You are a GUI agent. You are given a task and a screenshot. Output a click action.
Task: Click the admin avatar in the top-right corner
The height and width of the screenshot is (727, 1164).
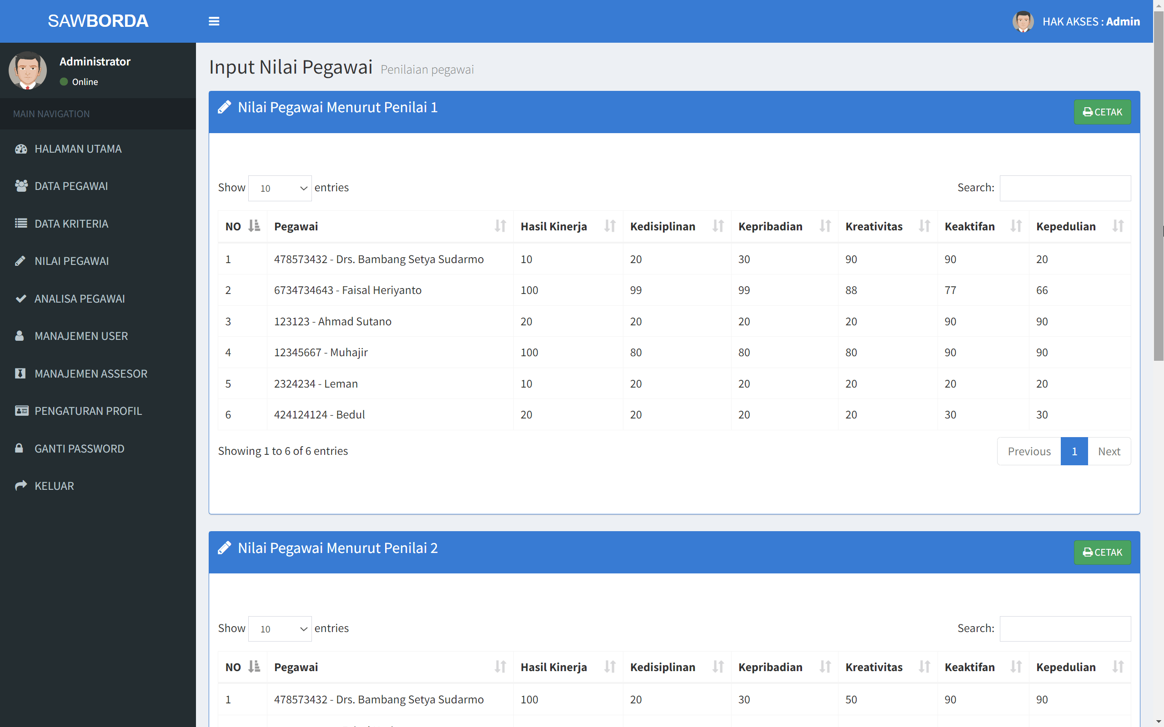pyautogui.click(x=1023, y=21)
